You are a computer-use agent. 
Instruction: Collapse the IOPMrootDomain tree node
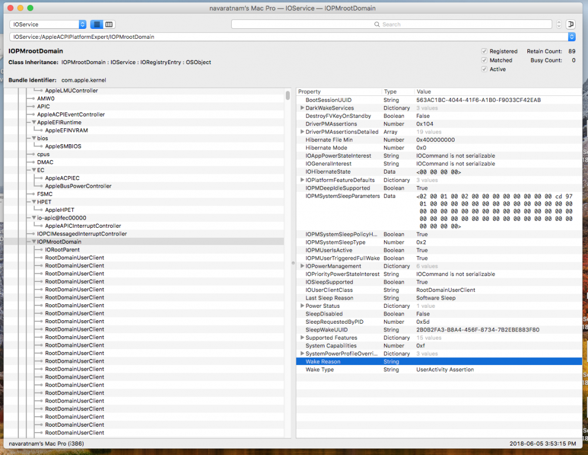click(x=34, y=242)
